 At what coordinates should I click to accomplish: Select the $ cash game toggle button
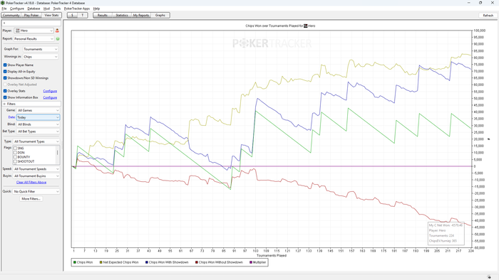[x=72, y=15]
